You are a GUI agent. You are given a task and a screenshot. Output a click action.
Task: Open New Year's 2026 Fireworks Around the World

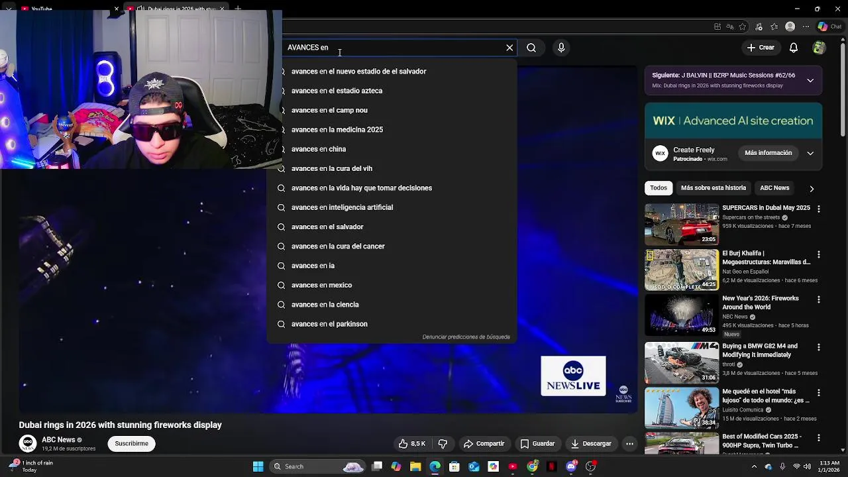761,303
